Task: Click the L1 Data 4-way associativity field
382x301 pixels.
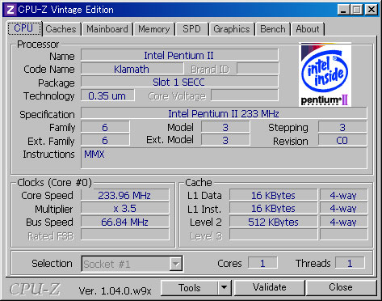Action: (x=343, y=195)
